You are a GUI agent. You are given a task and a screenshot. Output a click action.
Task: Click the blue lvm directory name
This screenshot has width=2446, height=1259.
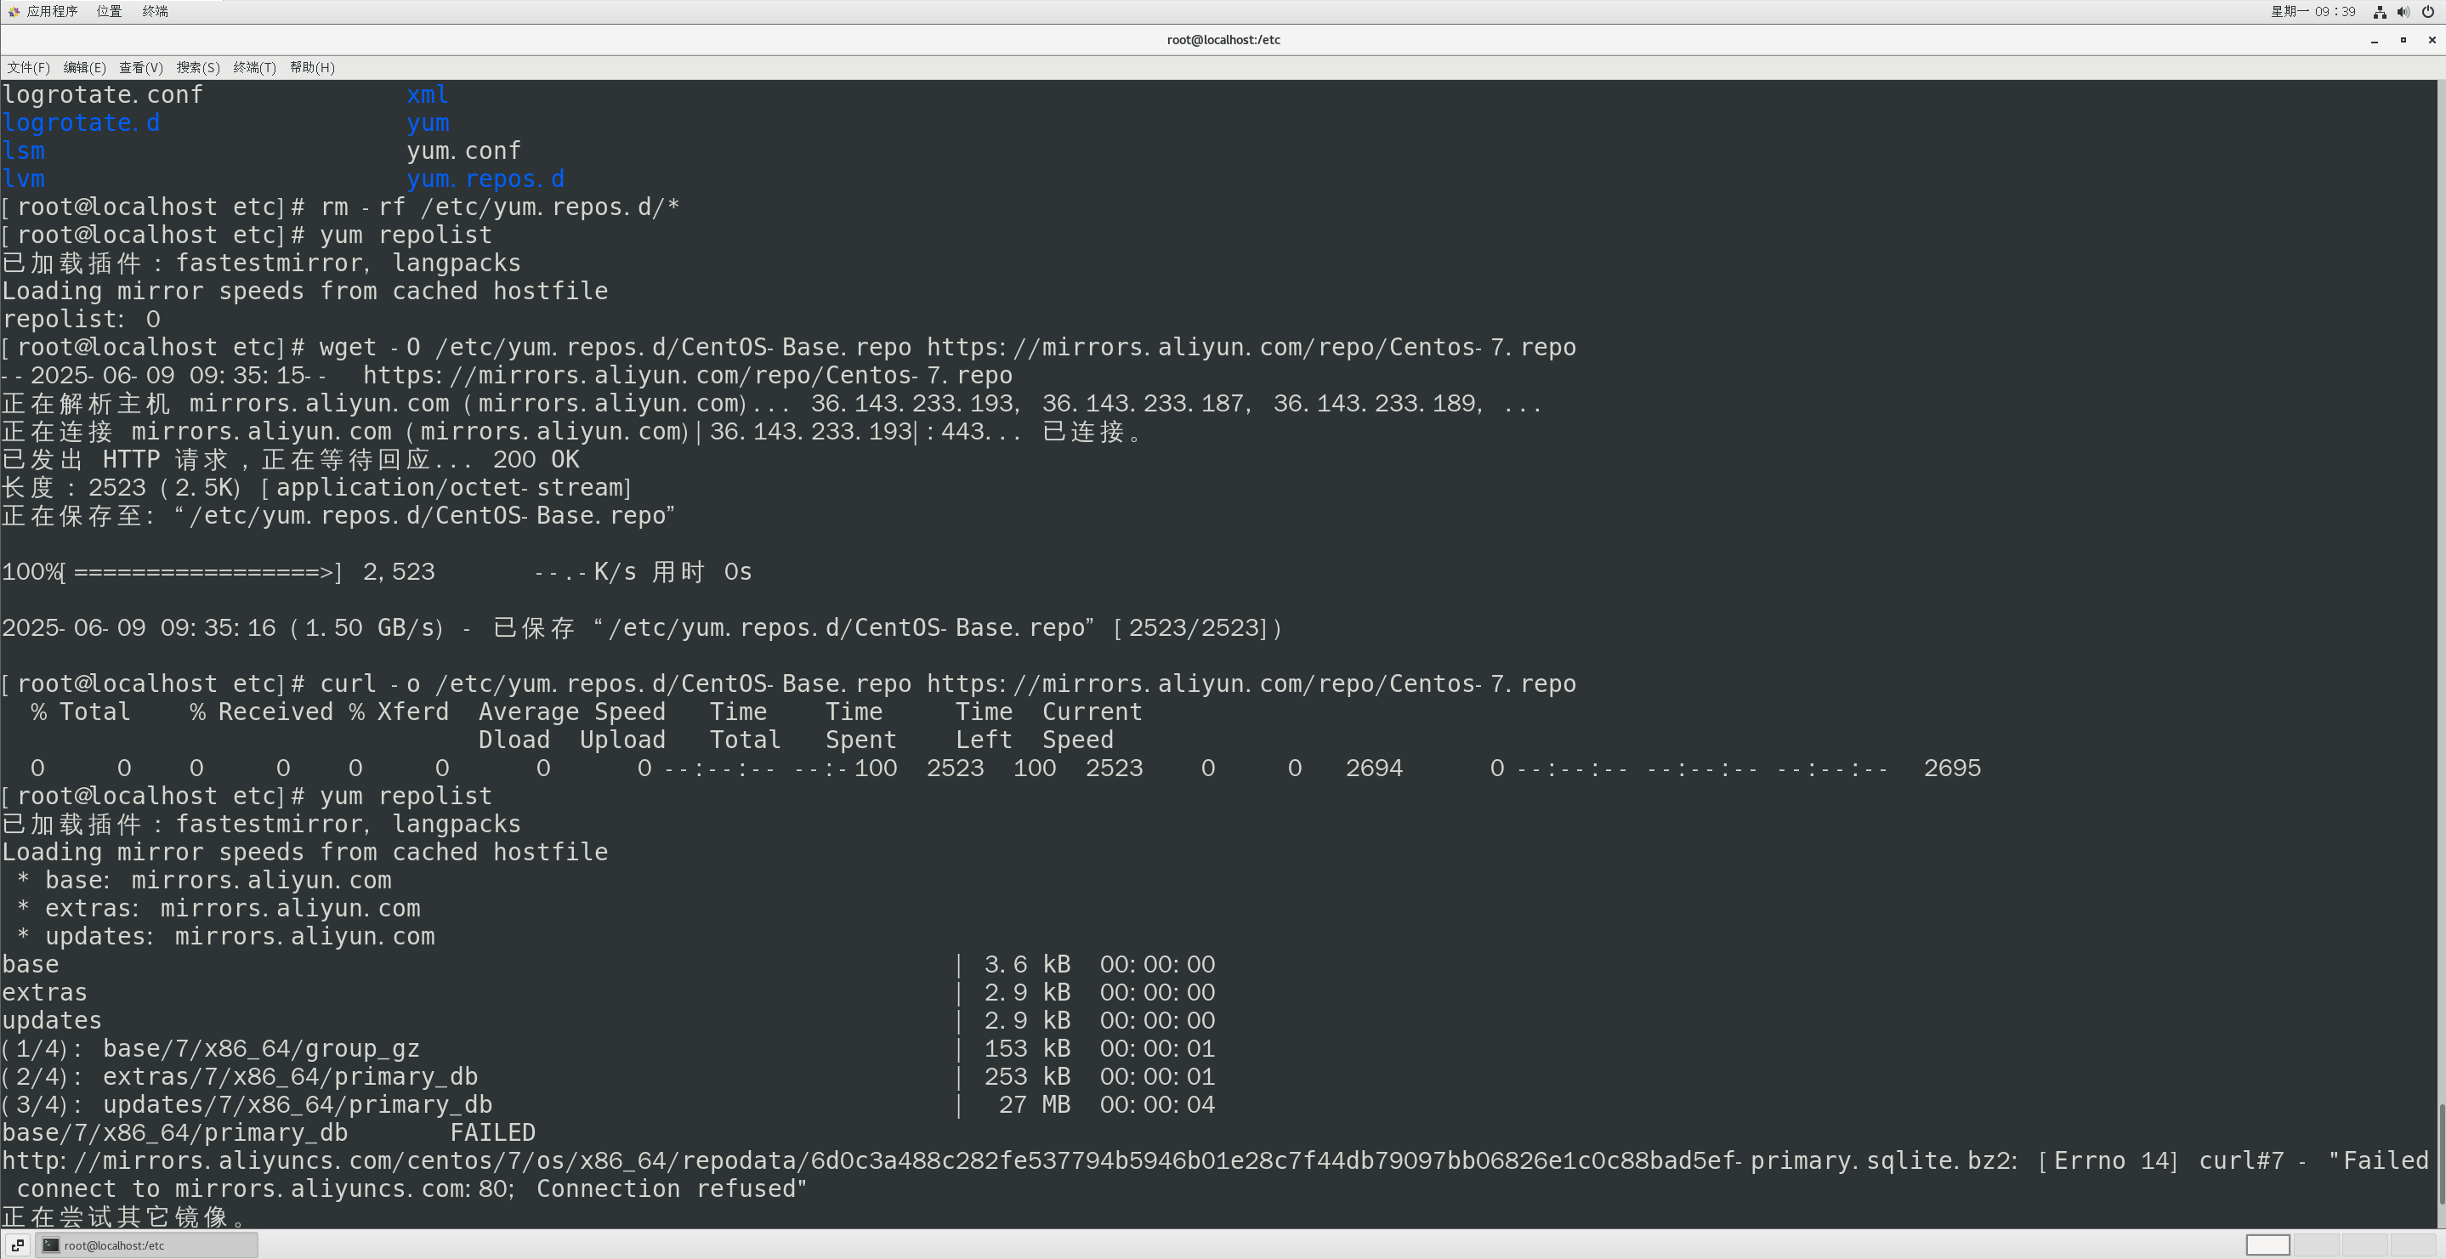coord(23,179)
